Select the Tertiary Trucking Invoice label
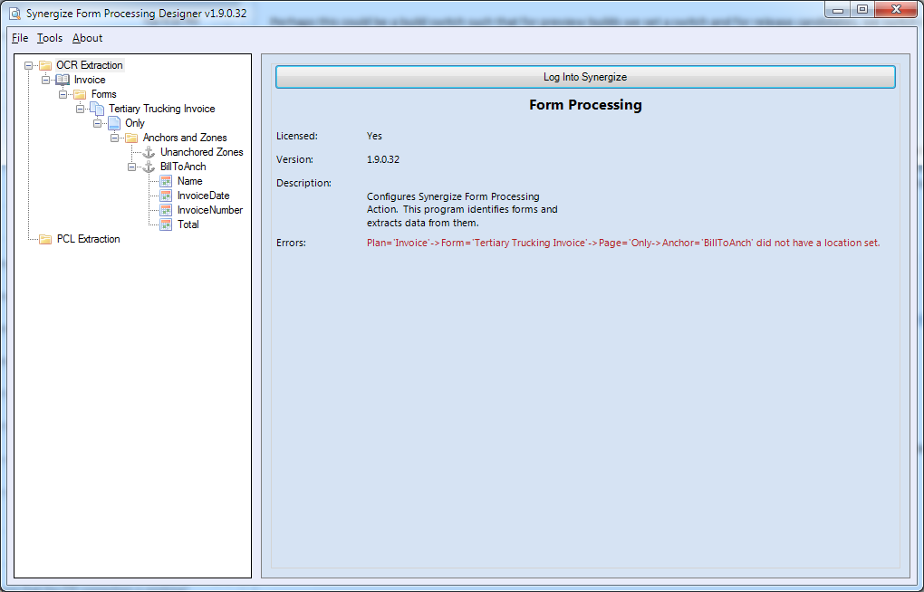The width and height of the screenshot is (924, 592). (162, 109)
